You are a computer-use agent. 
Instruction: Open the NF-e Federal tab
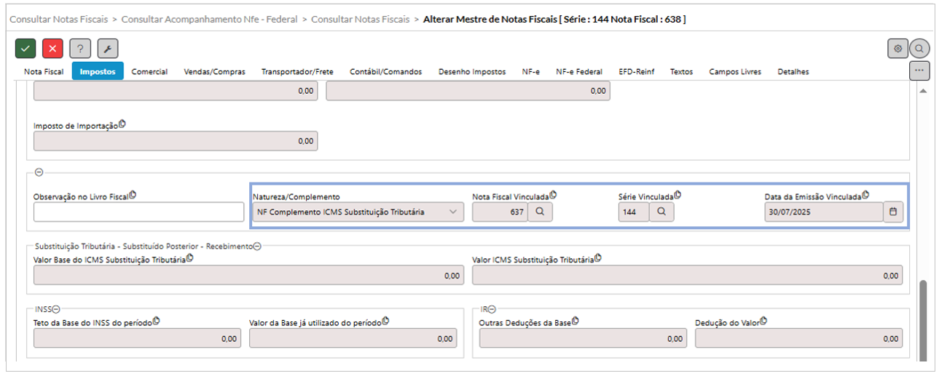[x=579, y=72]
